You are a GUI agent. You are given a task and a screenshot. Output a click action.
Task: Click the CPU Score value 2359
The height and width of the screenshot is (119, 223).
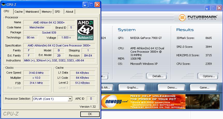point(208,64)
